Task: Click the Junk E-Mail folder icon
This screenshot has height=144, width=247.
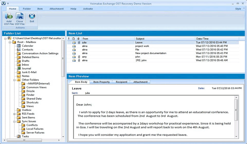Action: [19, 72]
